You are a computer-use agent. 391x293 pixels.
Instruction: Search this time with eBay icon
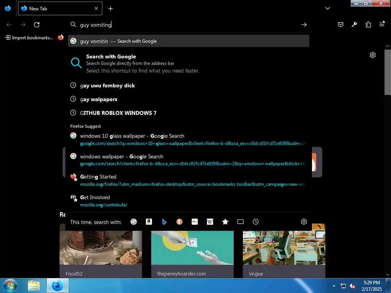[x=195, y=222]
